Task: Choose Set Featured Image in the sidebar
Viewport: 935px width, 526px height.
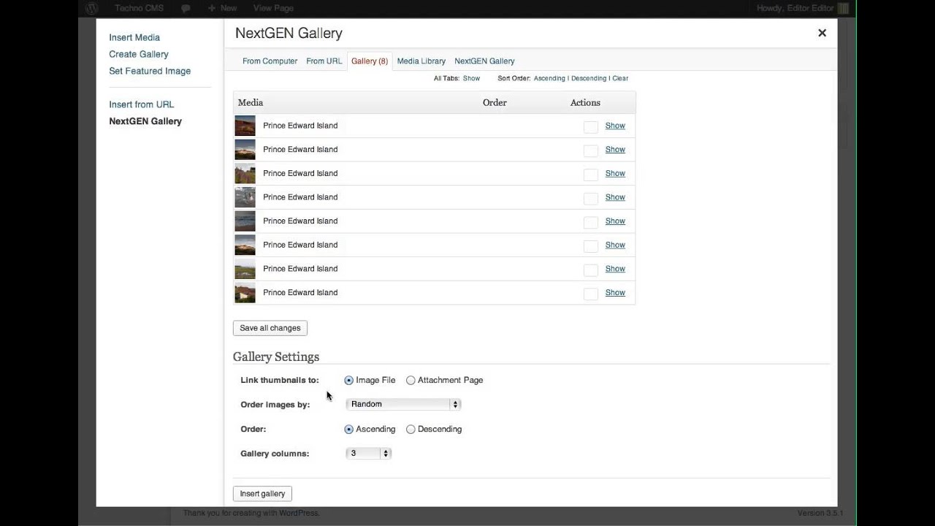Action: [150, 71]
